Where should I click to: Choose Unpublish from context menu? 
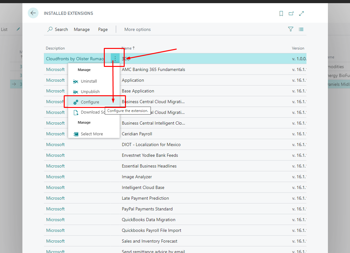coord(94,91)
